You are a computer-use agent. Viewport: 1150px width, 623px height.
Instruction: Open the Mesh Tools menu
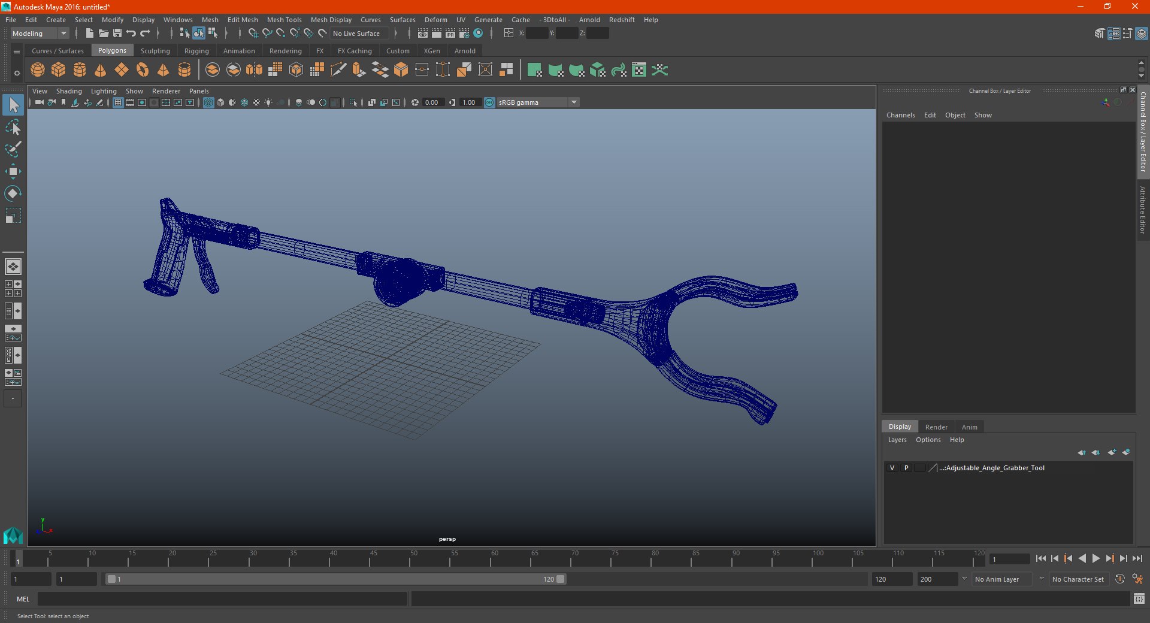click(284, 20)
